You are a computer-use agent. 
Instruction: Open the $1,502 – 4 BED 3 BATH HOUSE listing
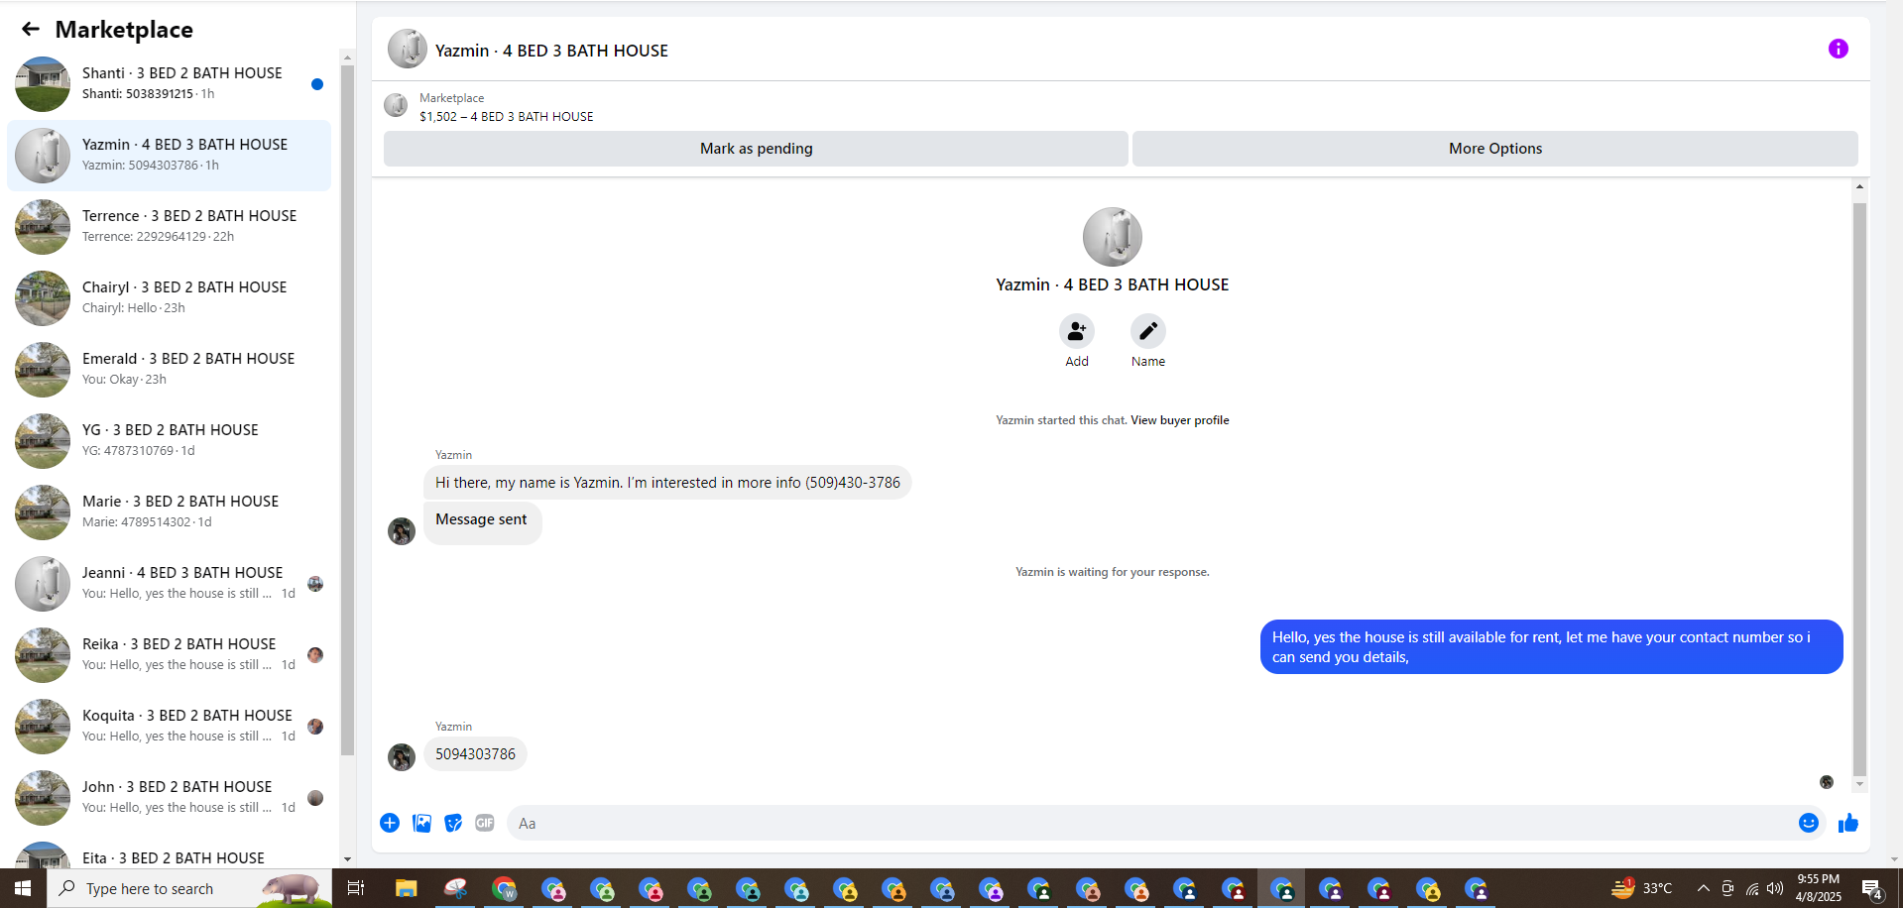[507, 117]
